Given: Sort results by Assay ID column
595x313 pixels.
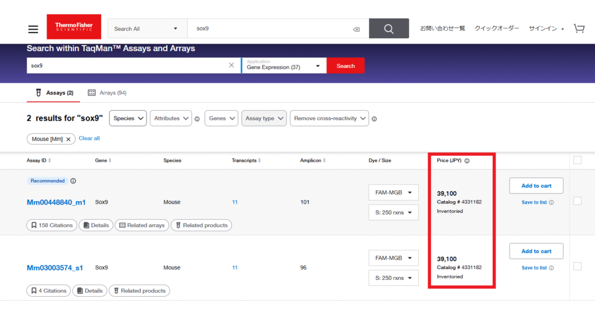Looking at the screenshot, I should [x=40, y=161].
